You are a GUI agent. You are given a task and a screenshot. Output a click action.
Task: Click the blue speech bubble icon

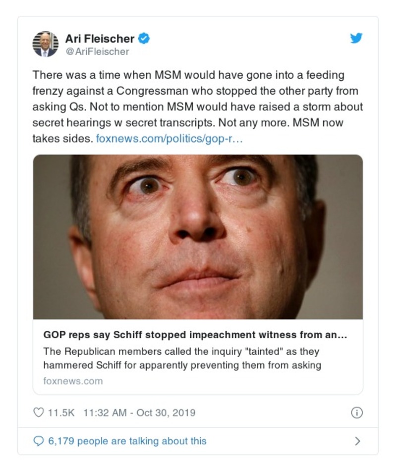tap(38, 441)
